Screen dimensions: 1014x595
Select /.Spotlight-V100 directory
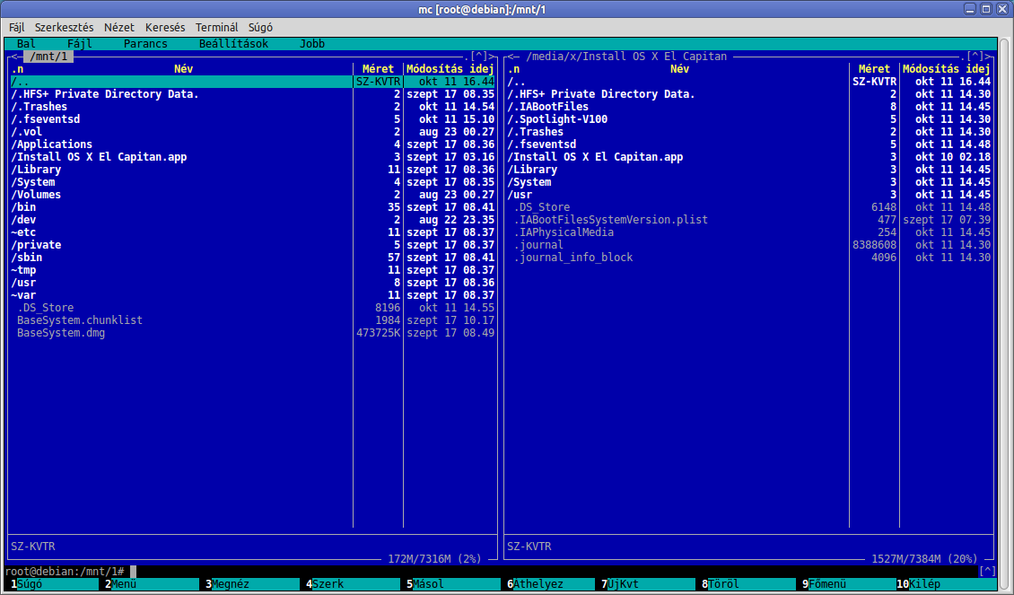[749, 119]
